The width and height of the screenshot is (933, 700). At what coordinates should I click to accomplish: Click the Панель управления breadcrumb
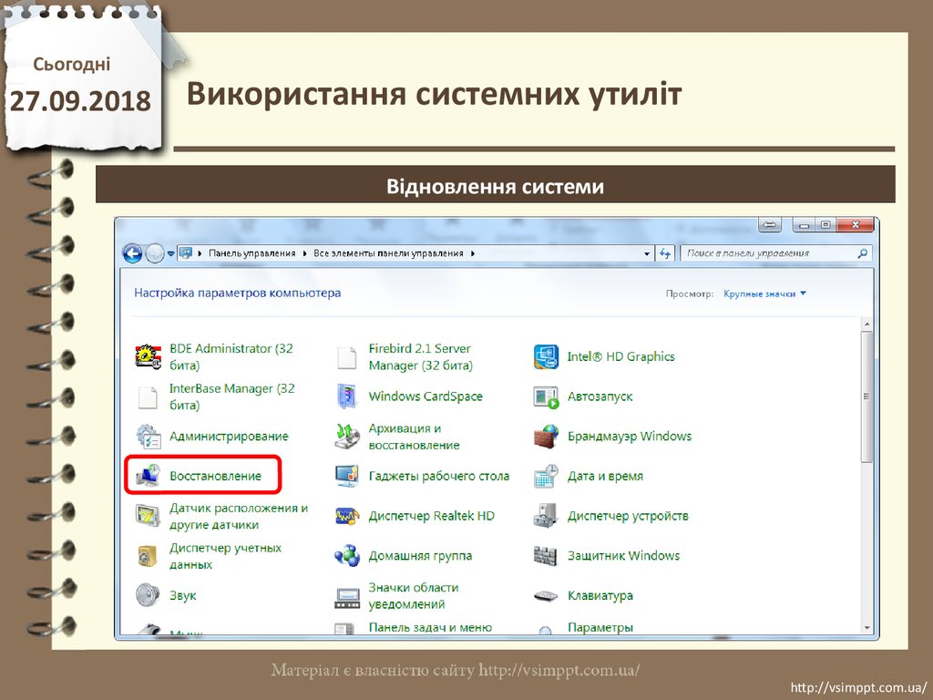coord(252,253)
